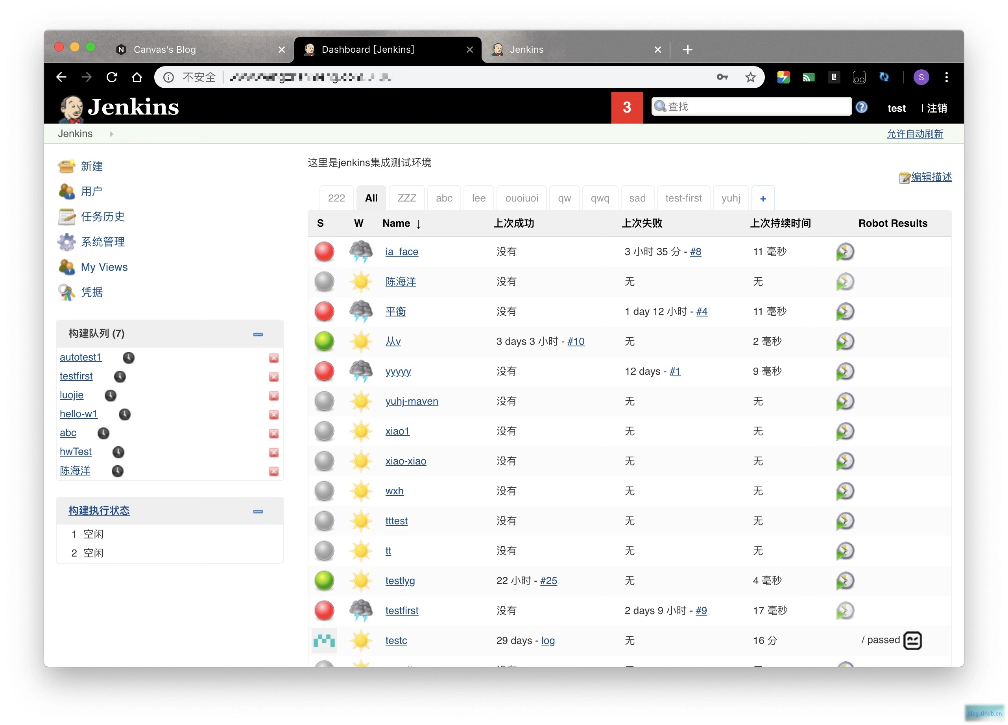The height and width of the screenshot is (725, 1008).
Task: Cancel queued build hwTest
Action: [274, 453]
